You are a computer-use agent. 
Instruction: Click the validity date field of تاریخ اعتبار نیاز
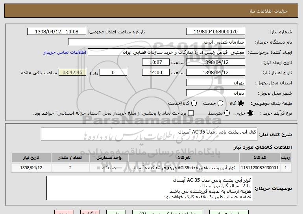pyautogui.click(x=216, y=73)
